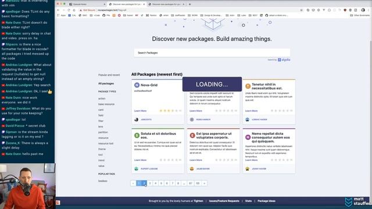The height and width of the screenshot is (209, 372).
Task: Click the bookmark star icon in address bar
Action: click(x=301, y=10)
